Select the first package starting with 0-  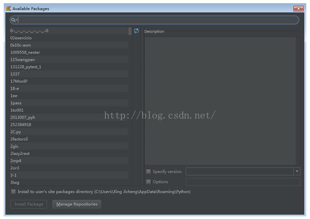[x=69, y=31]
